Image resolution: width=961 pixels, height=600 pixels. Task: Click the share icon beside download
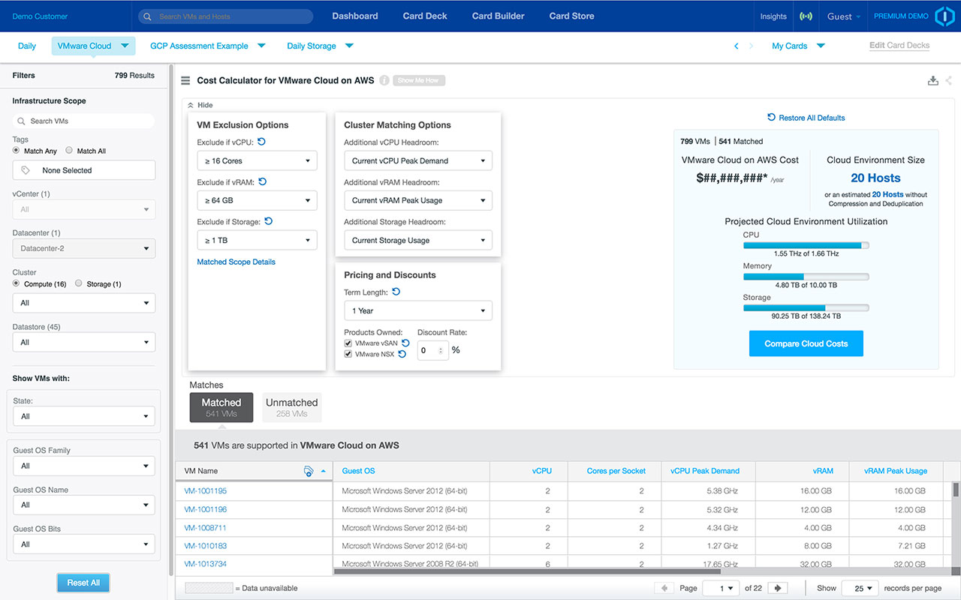coord(949,80)
